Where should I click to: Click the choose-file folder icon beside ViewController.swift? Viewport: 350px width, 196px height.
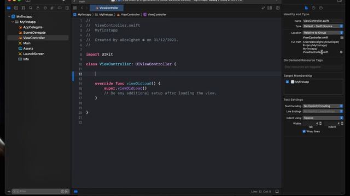(x=342, y=38)
